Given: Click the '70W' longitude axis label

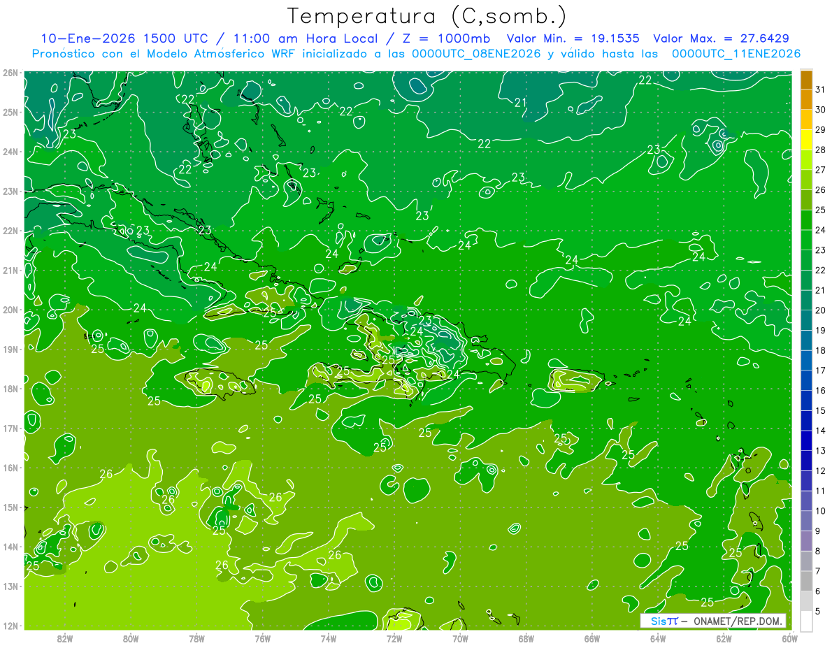Looking at the screenshot, I should coord(460,638).
